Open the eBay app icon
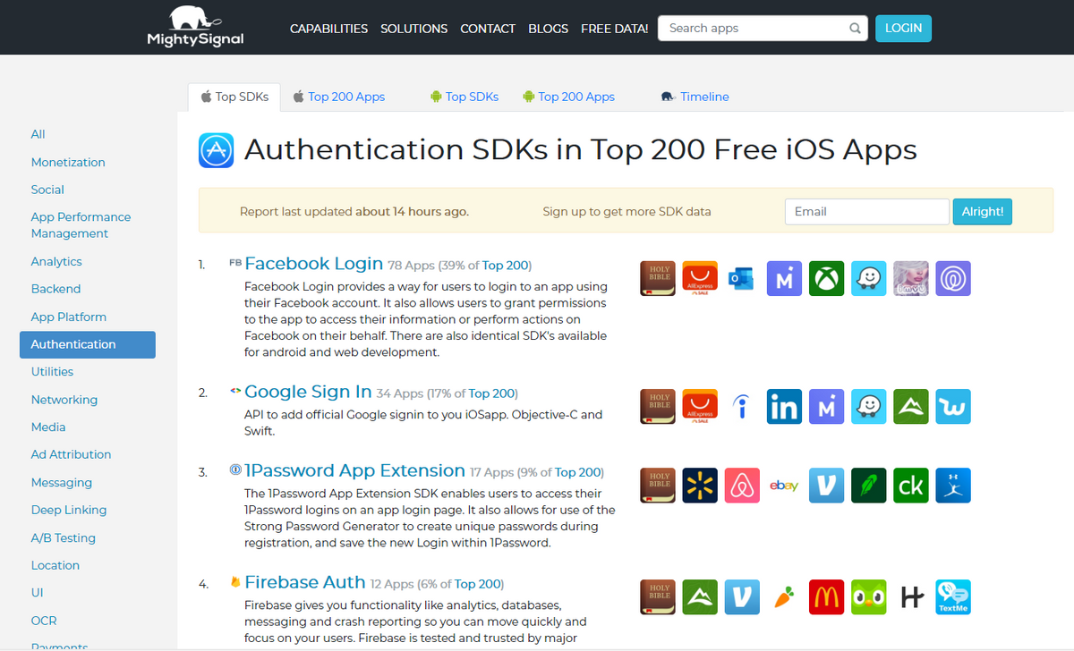Viewport: 1074px width, 651px height. tap(784, 486)
